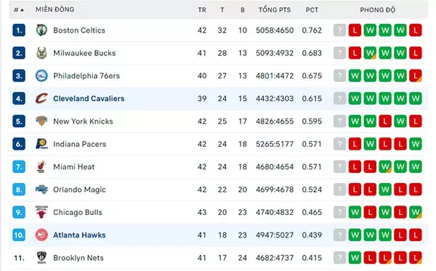
Task: Click Cleveland Cavaliers' most recent green W badge
Action: [355, 98]
